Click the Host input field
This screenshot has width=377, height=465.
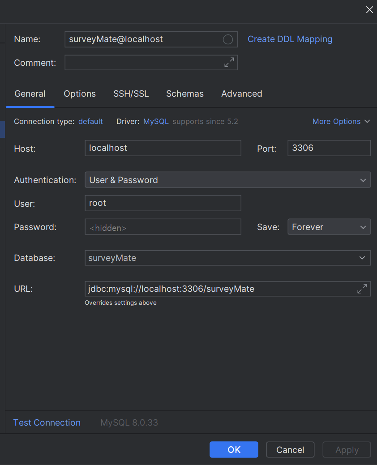point(163,148)
